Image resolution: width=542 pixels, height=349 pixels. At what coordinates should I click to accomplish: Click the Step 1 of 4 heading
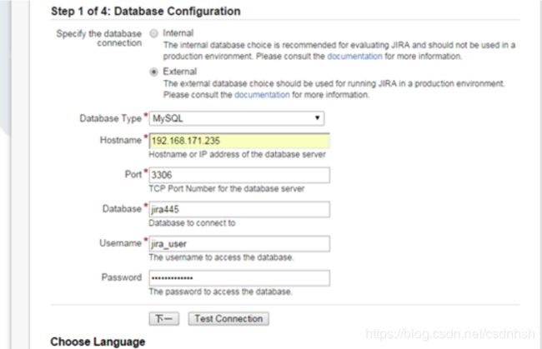tap(146, 11)
